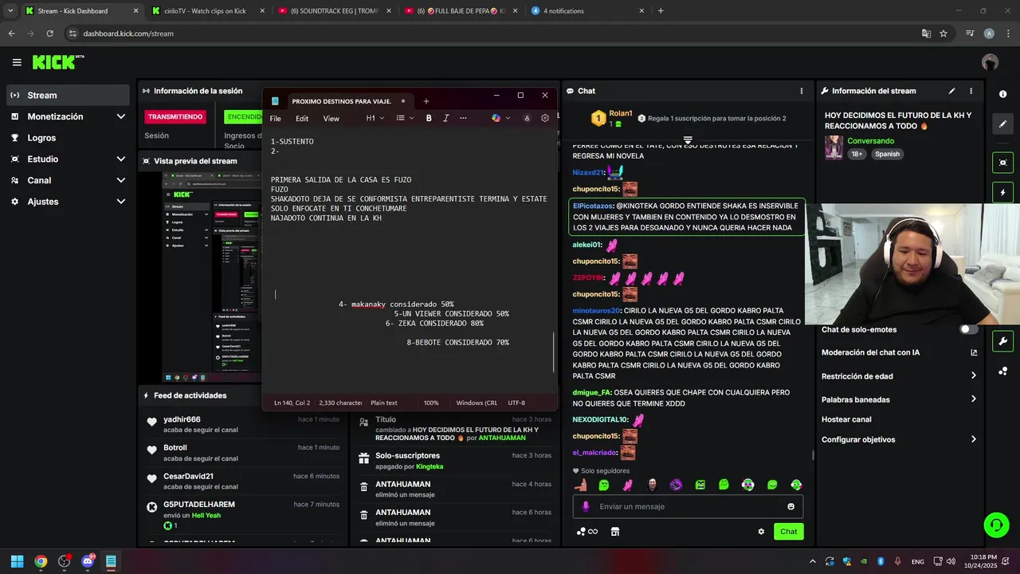1020x574 pixels.
Task: Open the list style dropdown in Notepad
Action: pos(405,118)
